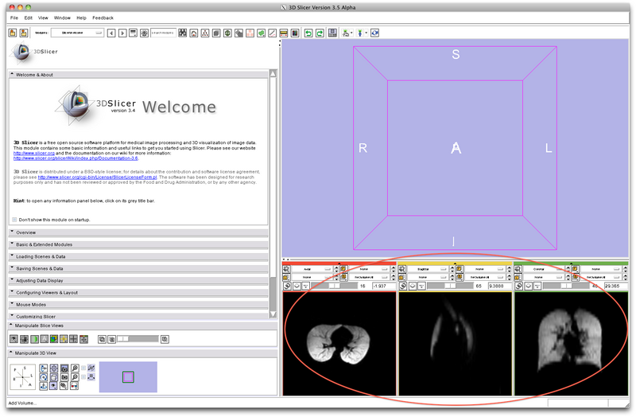Open the View menu

point(43,18)
